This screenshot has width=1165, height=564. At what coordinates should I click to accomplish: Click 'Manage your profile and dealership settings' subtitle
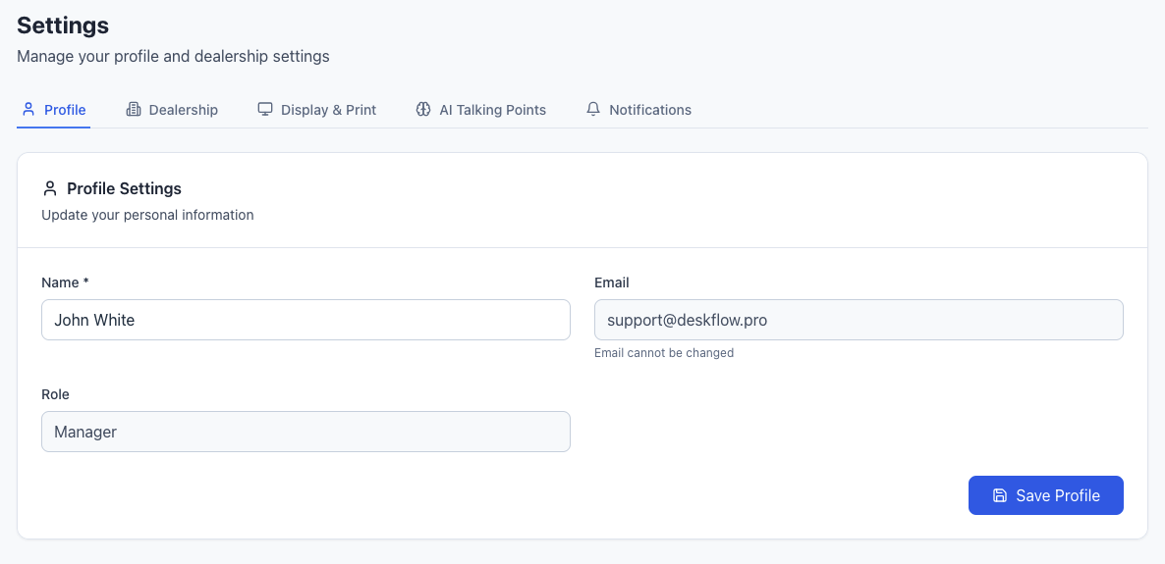coord(173,57)
